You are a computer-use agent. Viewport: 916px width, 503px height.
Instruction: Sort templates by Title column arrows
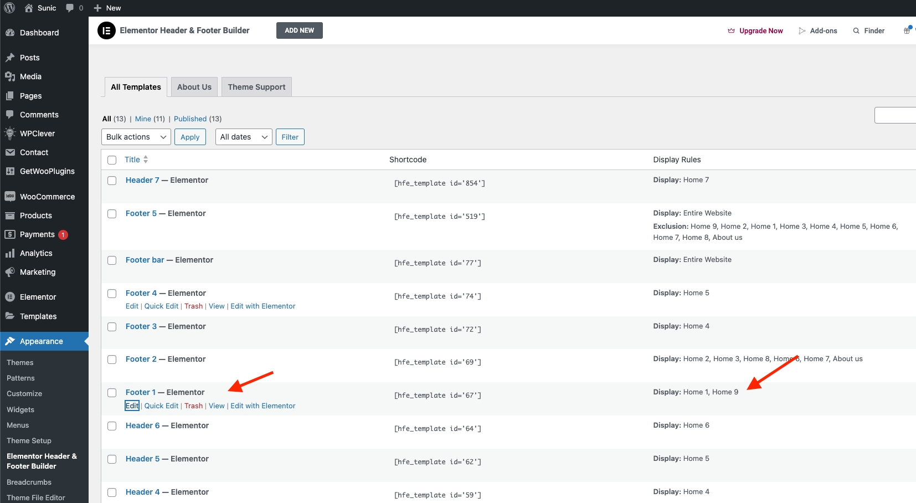tap(146, 160)
